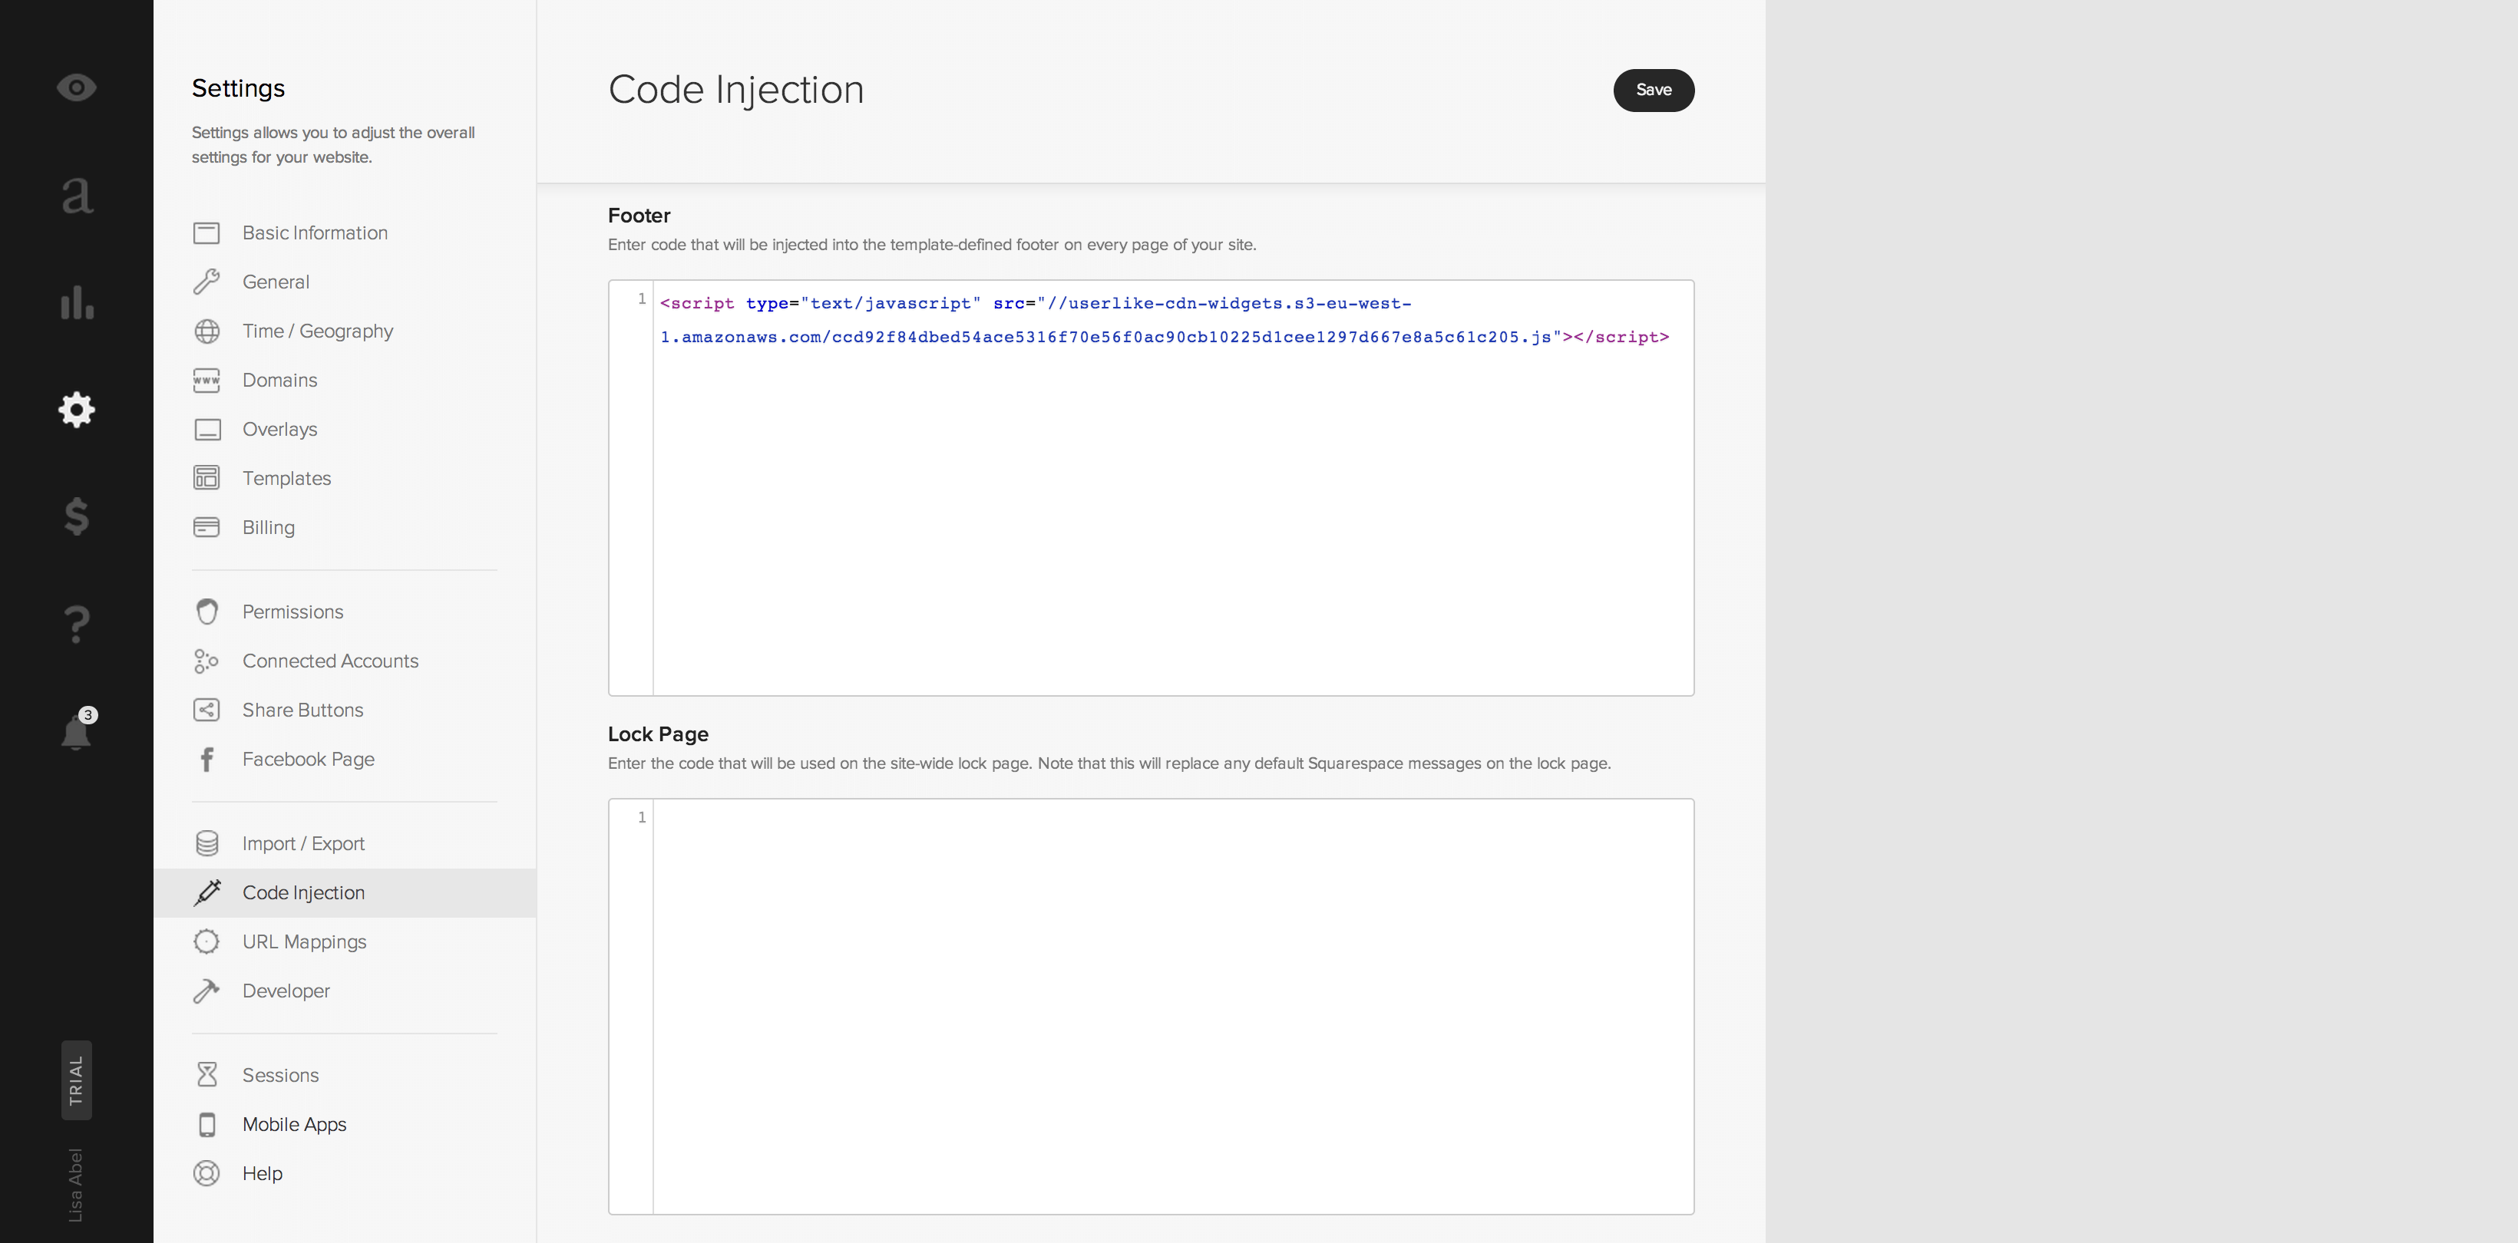The width and height of the screenshot is (2518, 1243).
Task: Click the Developer hammer icon
Action: click(x=207, y=991)
